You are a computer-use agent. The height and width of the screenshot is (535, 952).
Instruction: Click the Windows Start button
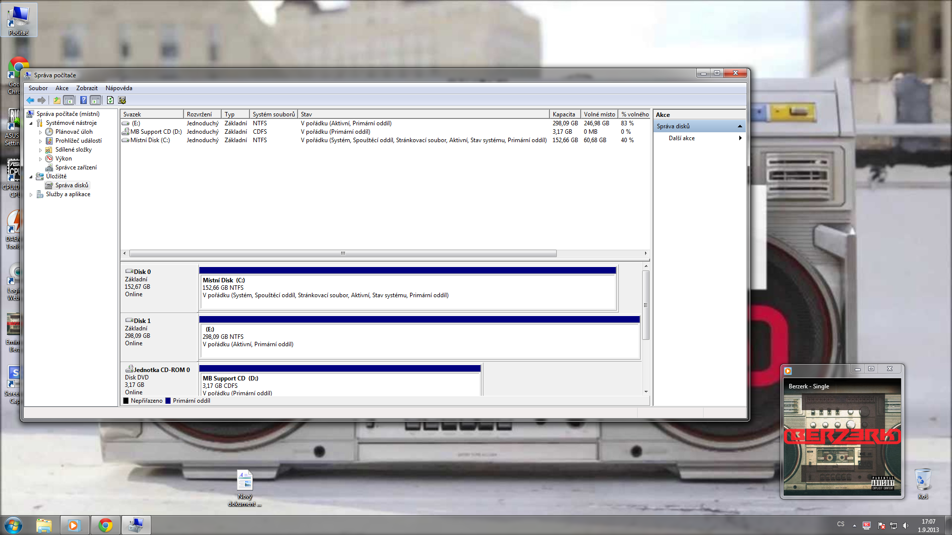(x=13, y=525)
